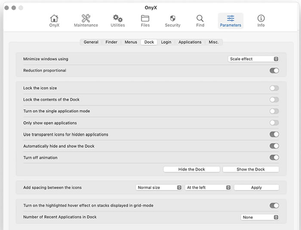Switch to the General tab
Screen dimensions: 301x230
tap(91, 42)
